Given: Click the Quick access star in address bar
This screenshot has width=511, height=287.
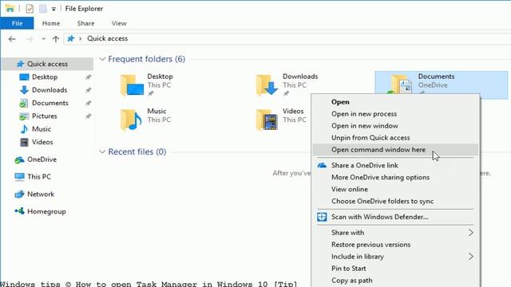Looking at the screenshot, I should (x=71, y=39).
